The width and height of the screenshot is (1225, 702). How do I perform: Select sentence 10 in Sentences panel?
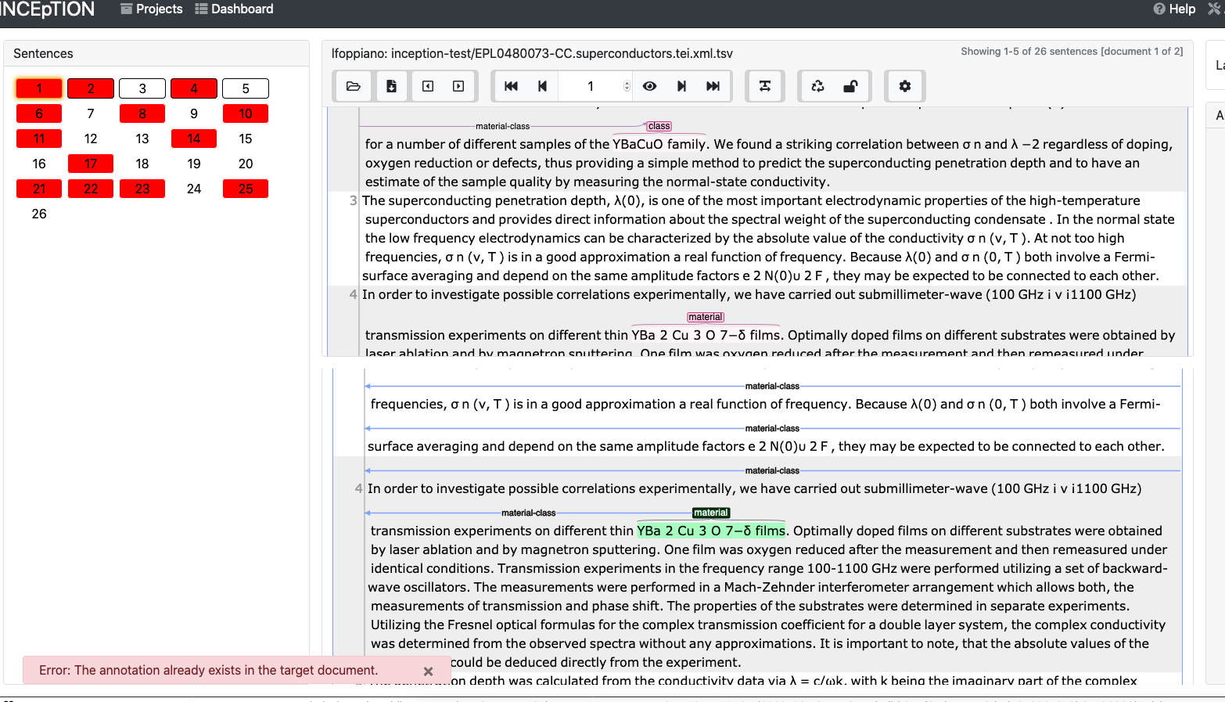pos(246,113)
